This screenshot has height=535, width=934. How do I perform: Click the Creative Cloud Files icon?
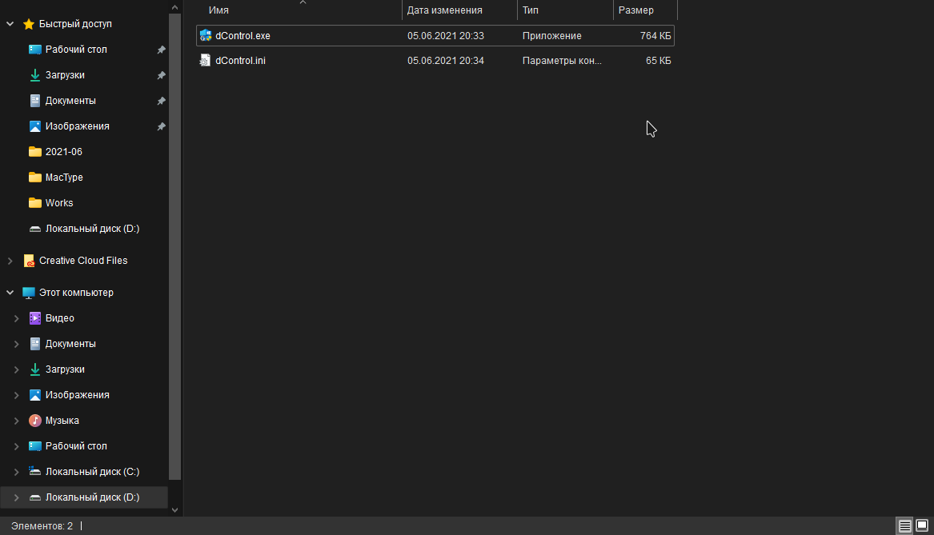(x=29, y=261)
